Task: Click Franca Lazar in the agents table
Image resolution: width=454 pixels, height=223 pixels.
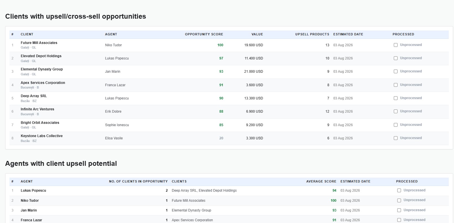Action: [x=31, y=220]
